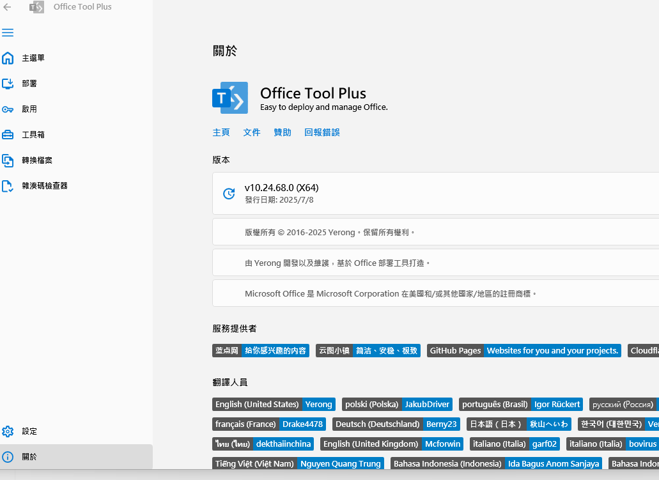Click the polski JakubDriver translator badge
Viewport: 659px width, 480px height.
coord(397,405)
